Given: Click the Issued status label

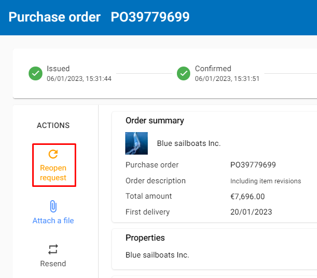Looking at the screenshot, I should [x=58, y=69].
